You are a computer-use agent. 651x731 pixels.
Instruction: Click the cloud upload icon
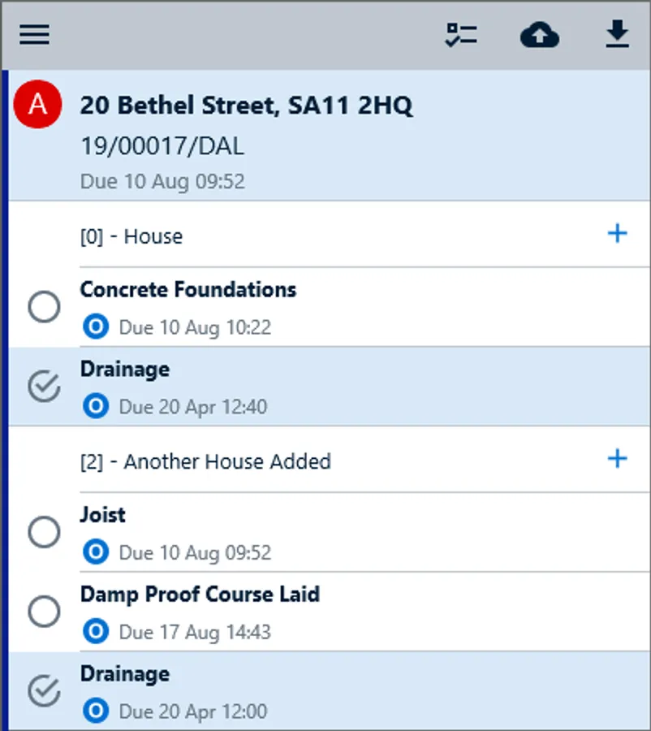click(540, 35)
